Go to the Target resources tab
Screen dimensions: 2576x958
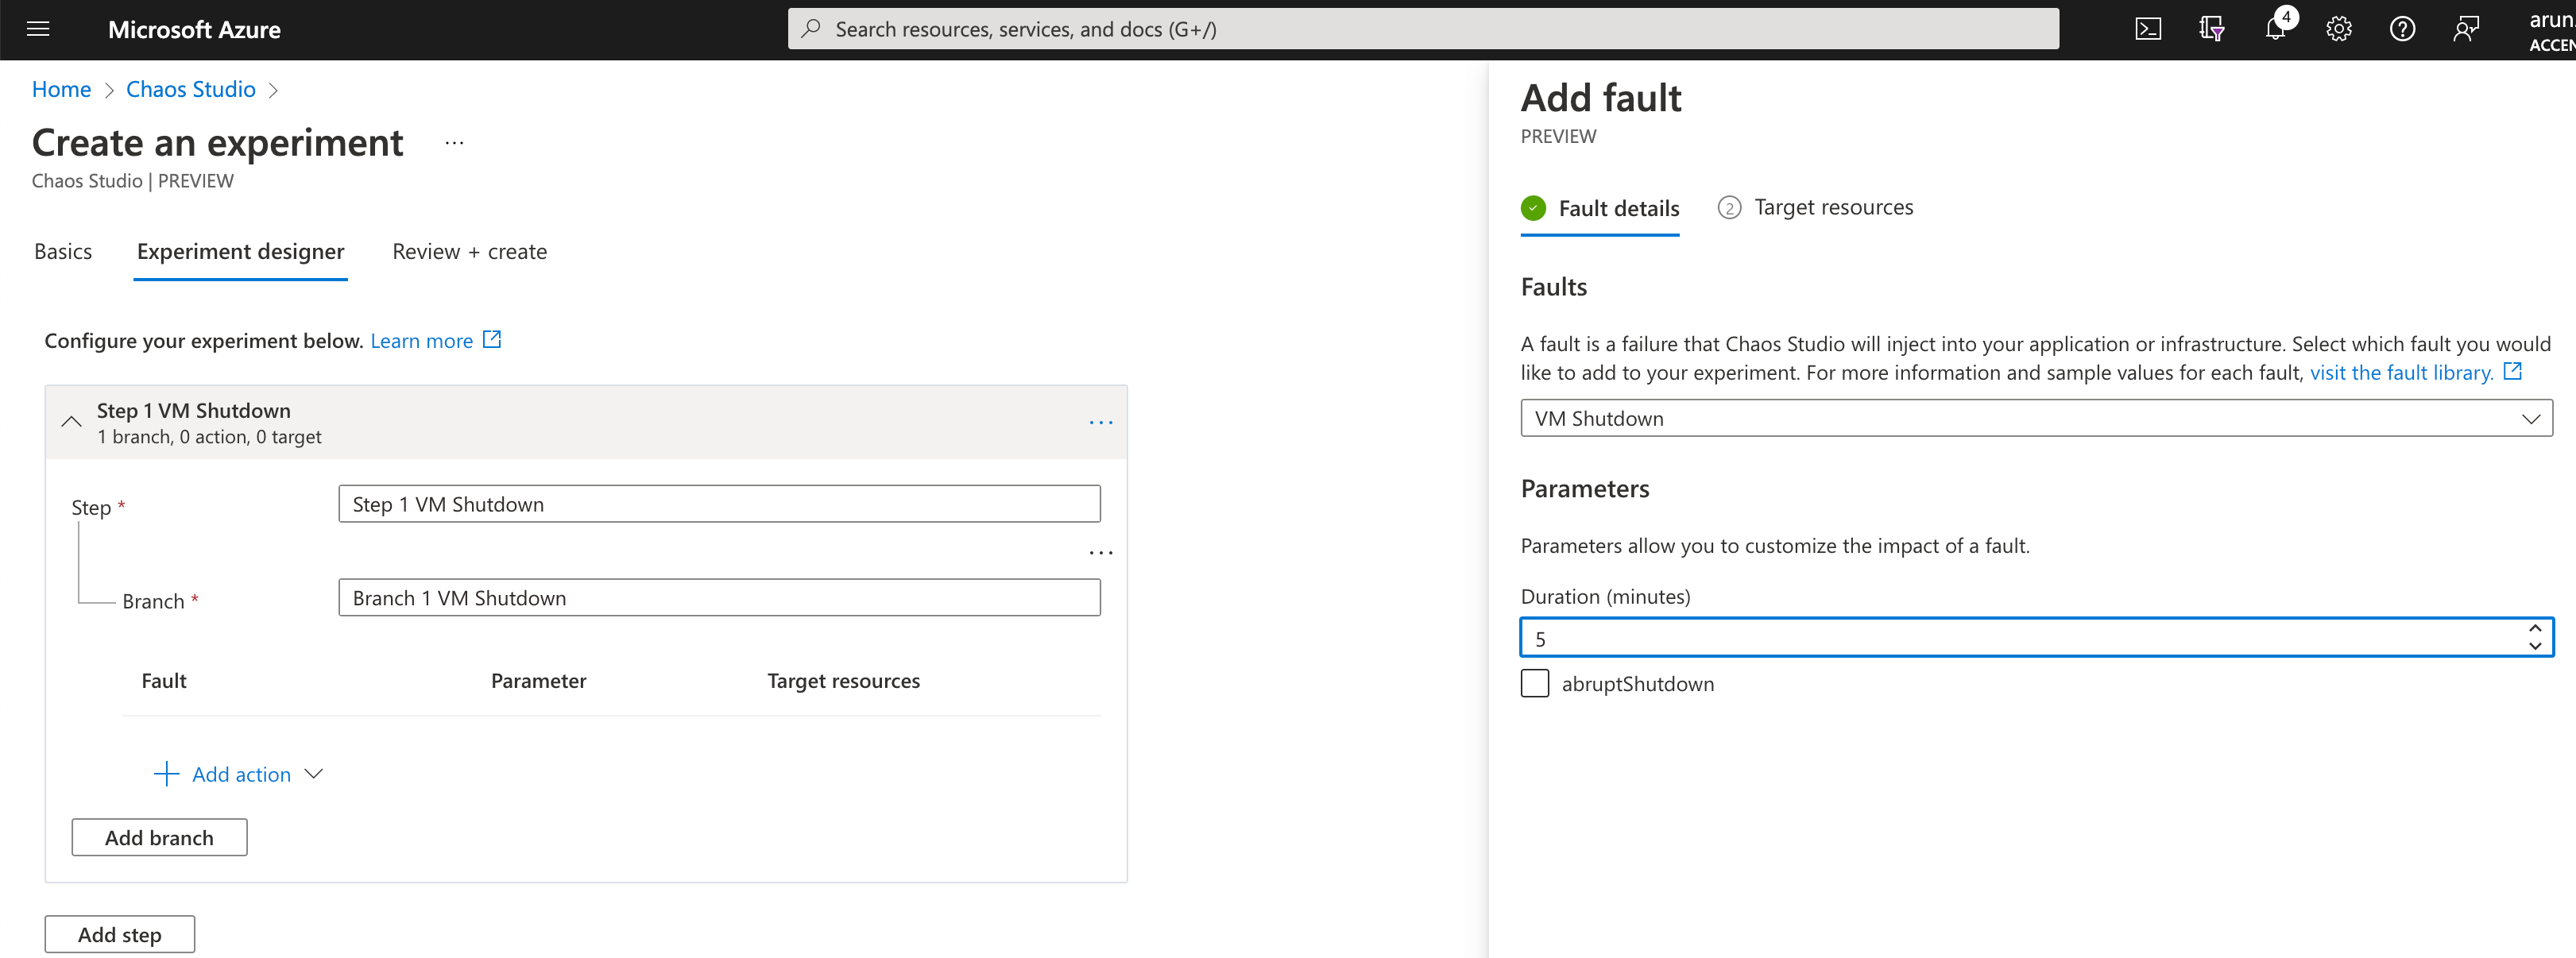pyautogui.click(x=1832, y=208)
